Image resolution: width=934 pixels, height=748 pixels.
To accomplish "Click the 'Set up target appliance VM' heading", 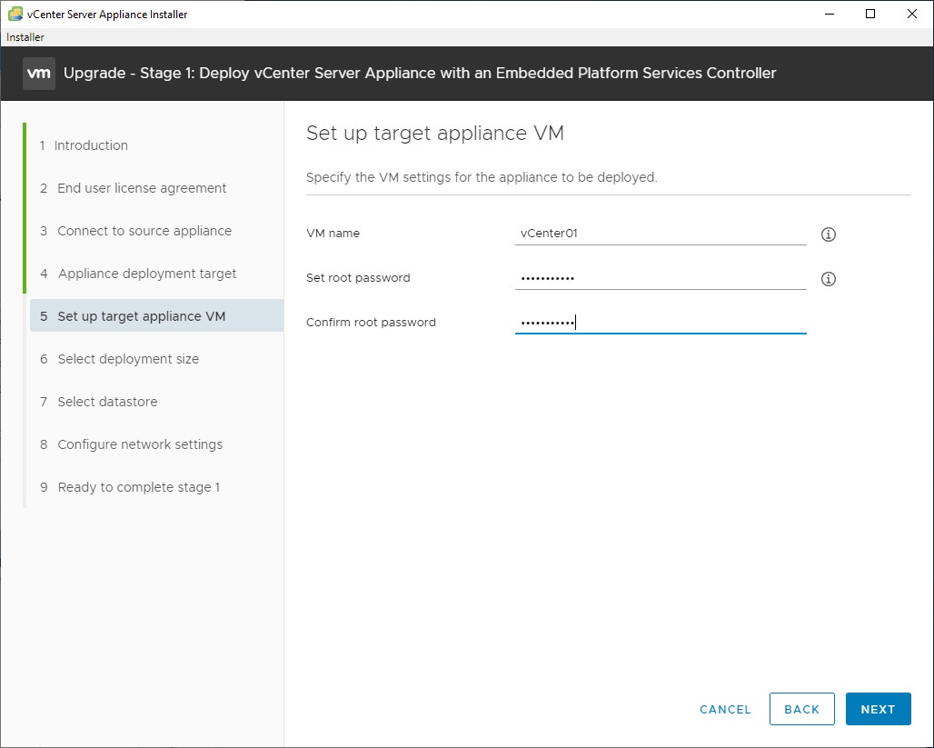I will (435, 133).
